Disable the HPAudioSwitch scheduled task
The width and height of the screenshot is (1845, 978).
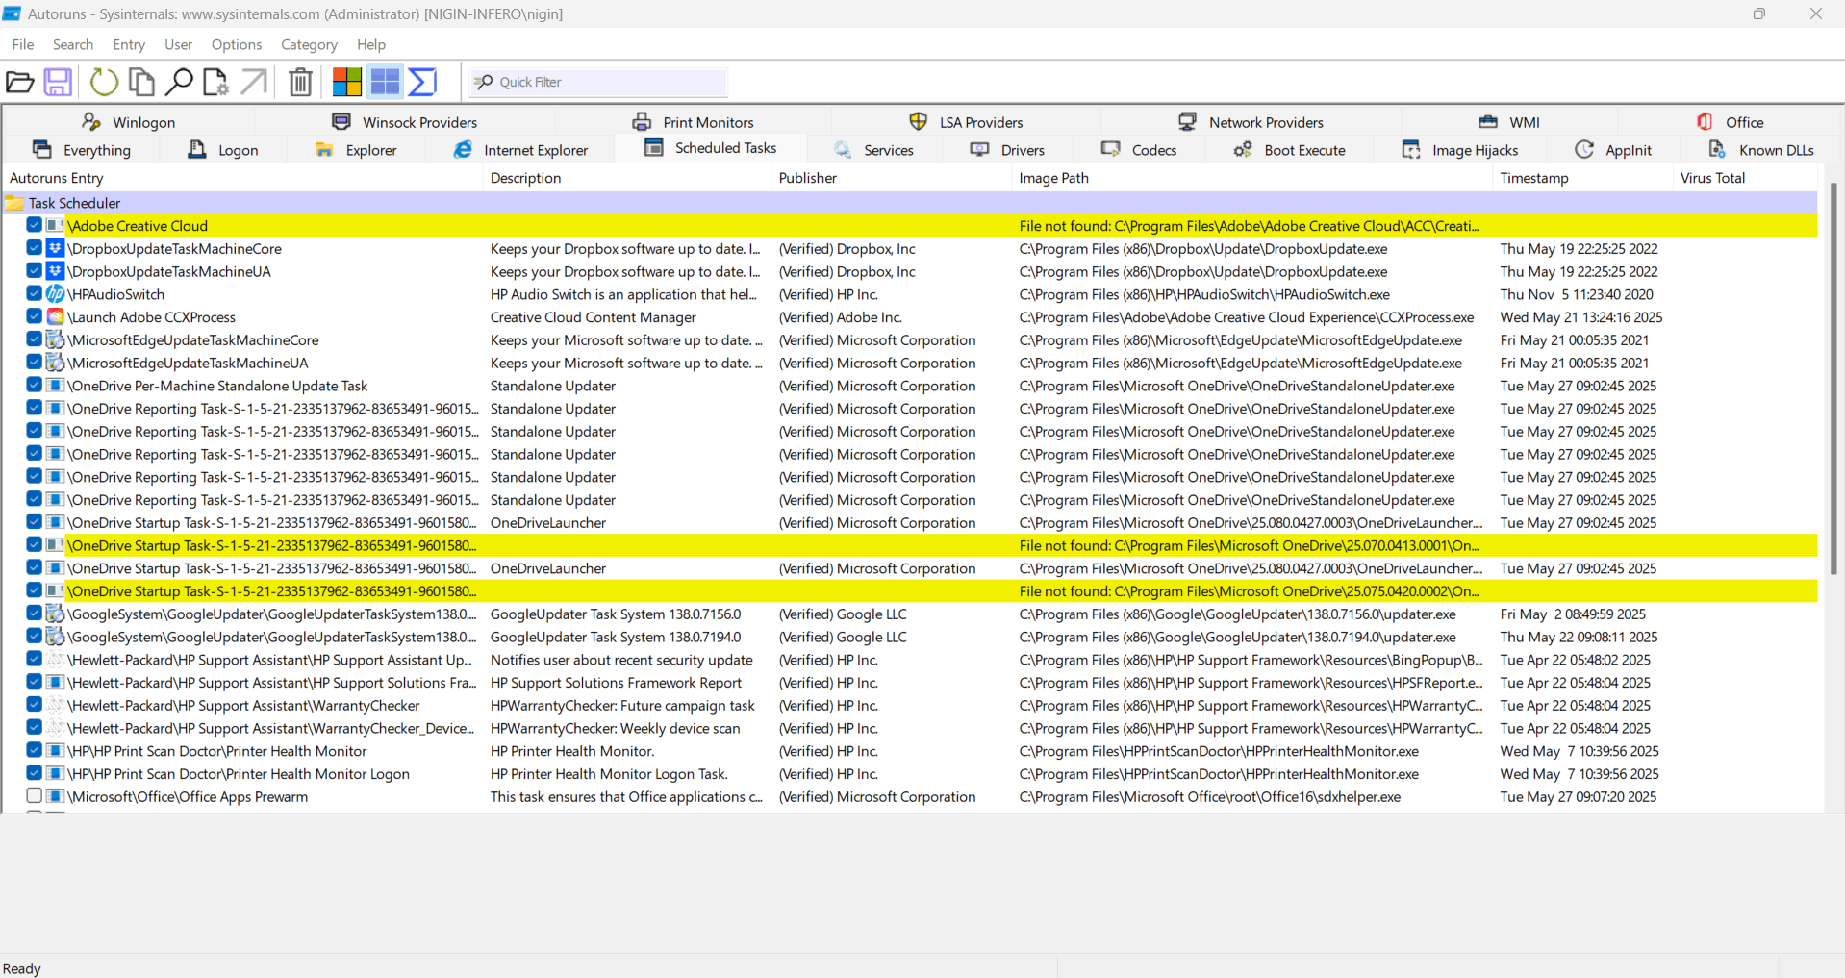(34, 293)
